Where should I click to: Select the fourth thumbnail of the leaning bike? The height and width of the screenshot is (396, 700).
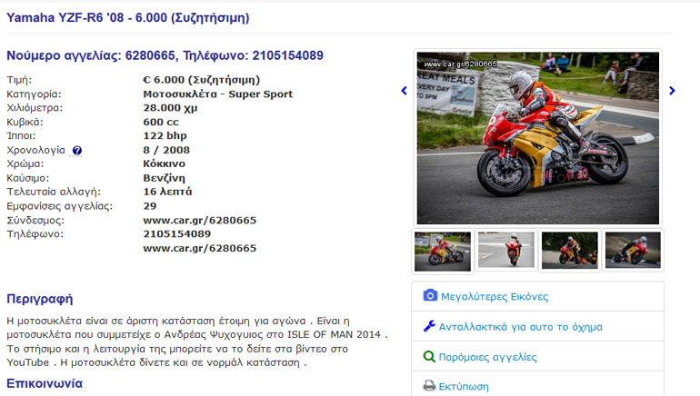[633, 250]
